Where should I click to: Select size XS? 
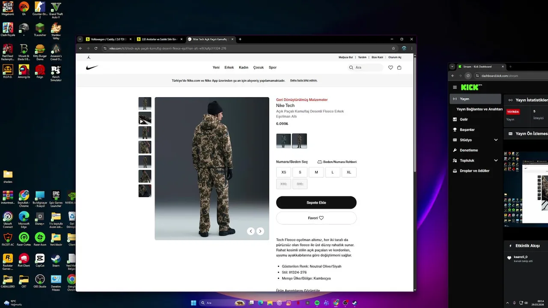click(283, 172)
